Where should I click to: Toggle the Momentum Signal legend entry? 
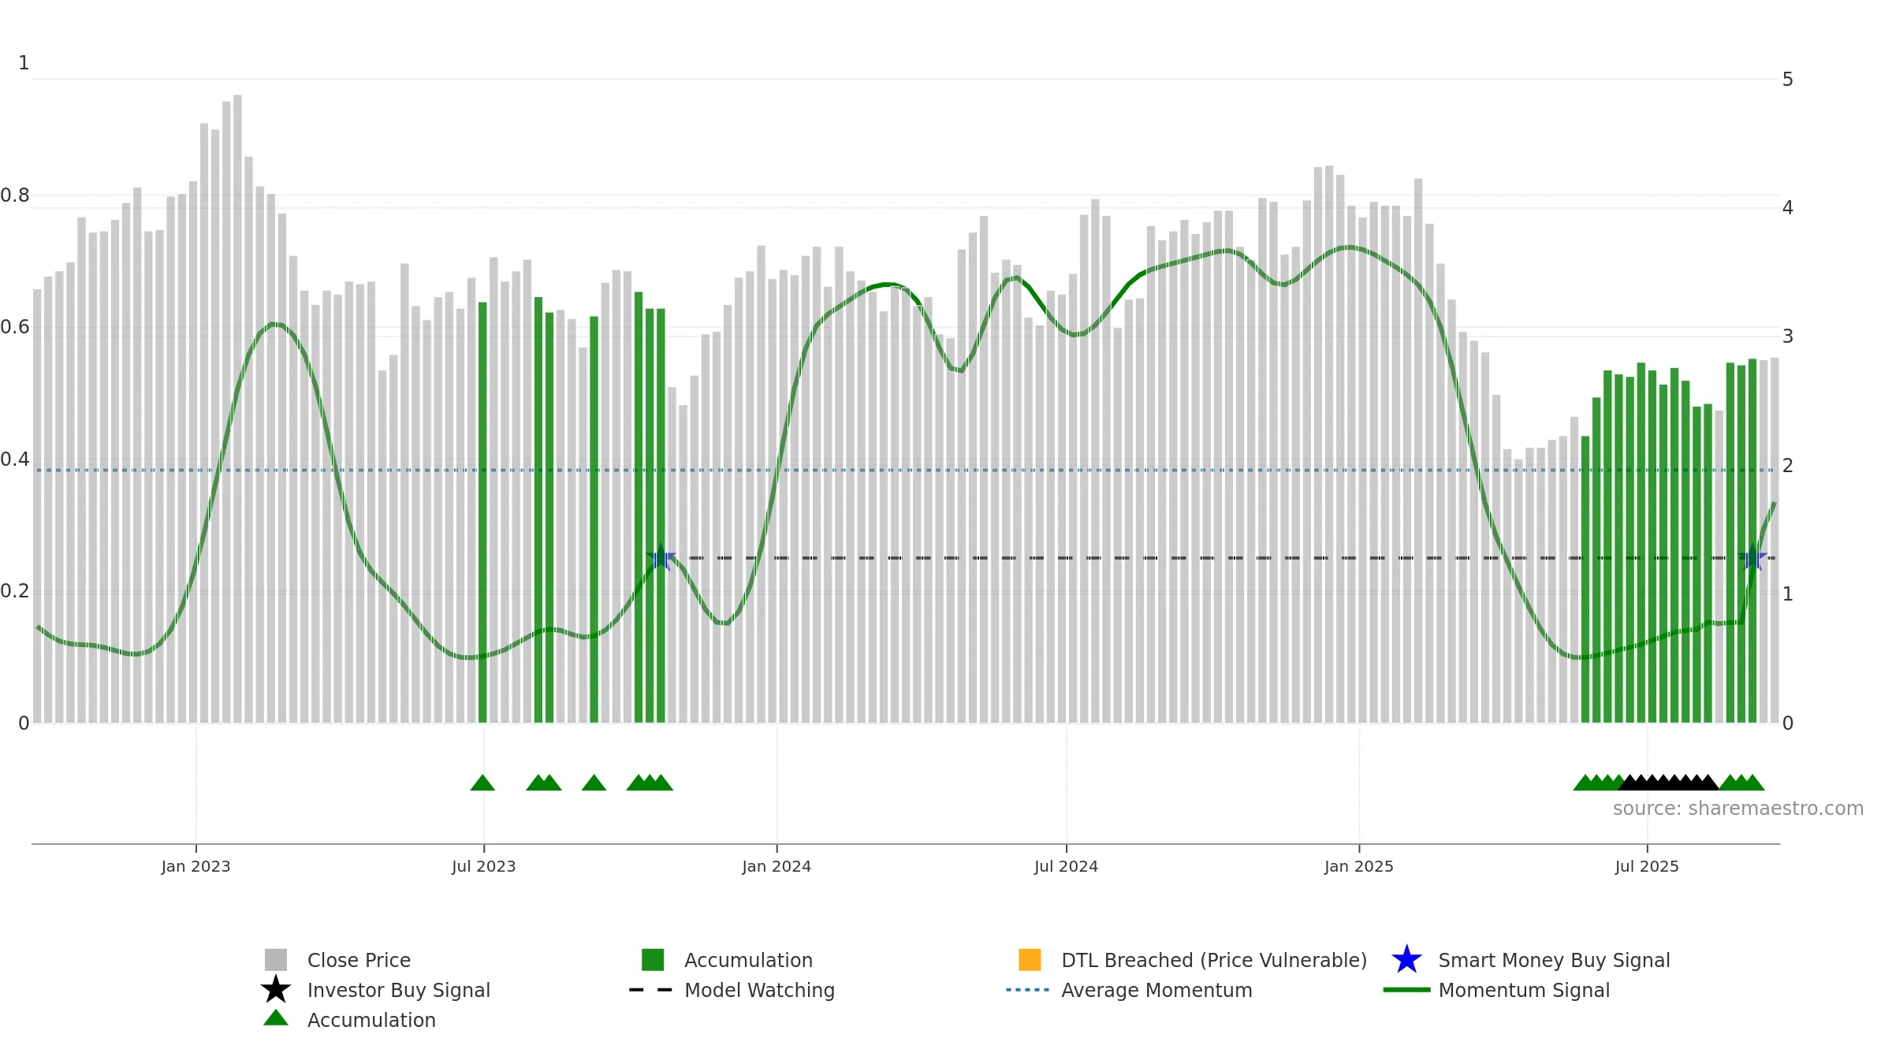point(1523,990)
